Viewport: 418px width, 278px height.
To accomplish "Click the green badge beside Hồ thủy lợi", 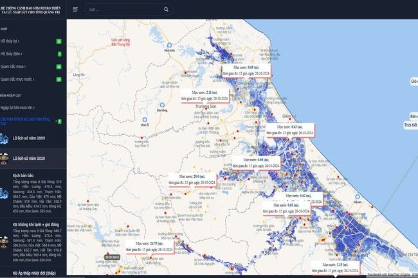I will click(x=59, y=41).
